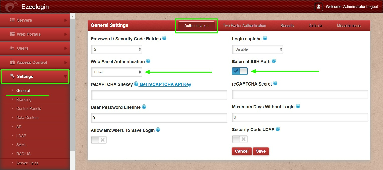Screen dimensions: 383x170
Task: Show help for Login captcha
Action: pyautogui.click(x=265, y=38)
